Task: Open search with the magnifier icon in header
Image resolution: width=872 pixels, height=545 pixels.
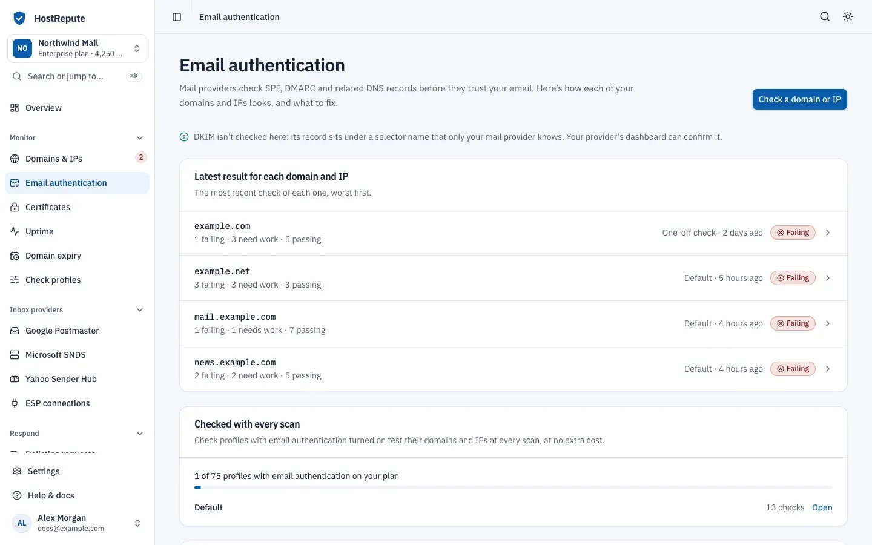Action: point(825,17)
